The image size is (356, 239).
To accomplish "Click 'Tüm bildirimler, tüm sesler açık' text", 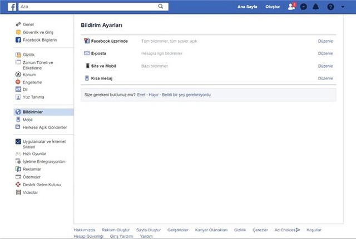I will coord(169,41).
